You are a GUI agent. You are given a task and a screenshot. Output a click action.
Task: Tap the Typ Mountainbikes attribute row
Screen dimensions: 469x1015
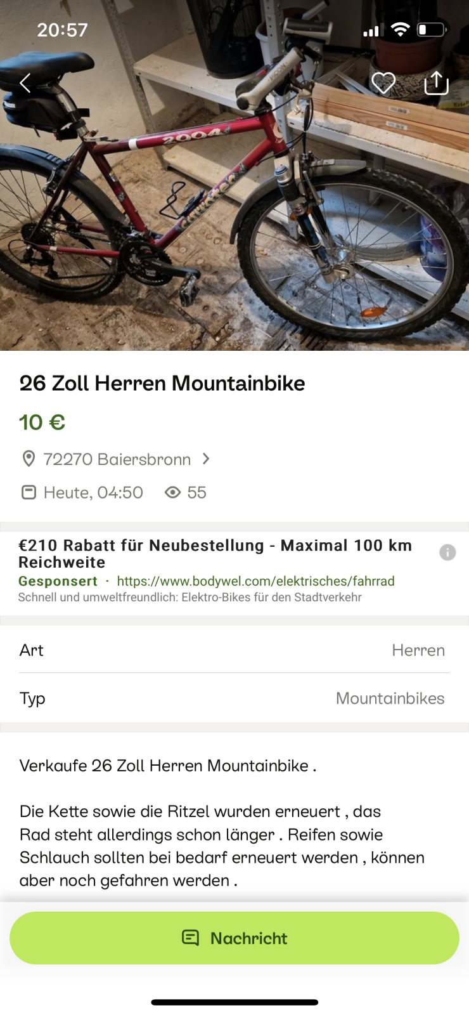pyautogui.click(x=234, y=698)
